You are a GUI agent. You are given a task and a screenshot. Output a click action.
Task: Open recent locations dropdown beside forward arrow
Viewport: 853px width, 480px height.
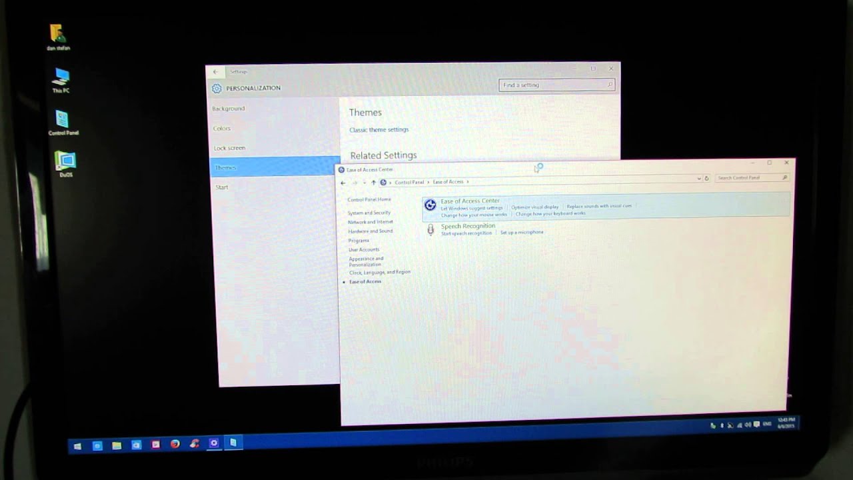(x=364, y=183)
